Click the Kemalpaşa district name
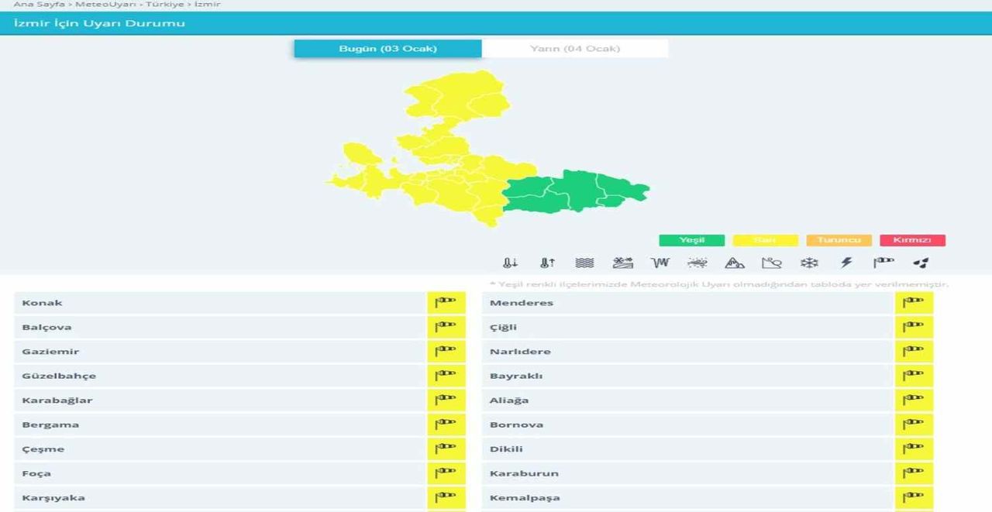Screen dimensions: 992x512 point(525,497)
